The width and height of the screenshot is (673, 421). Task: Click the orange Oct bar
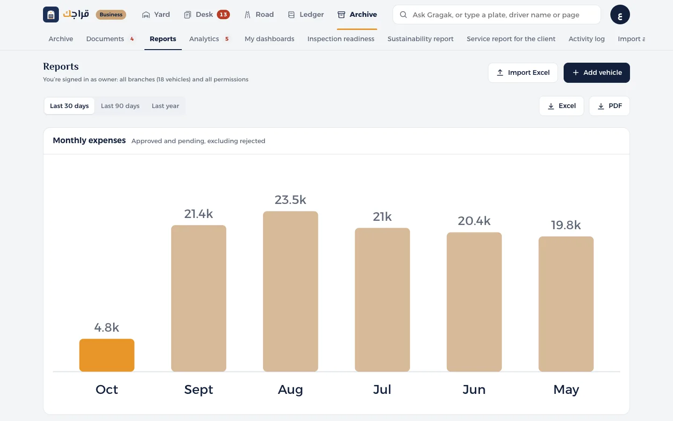pos(107,355)
